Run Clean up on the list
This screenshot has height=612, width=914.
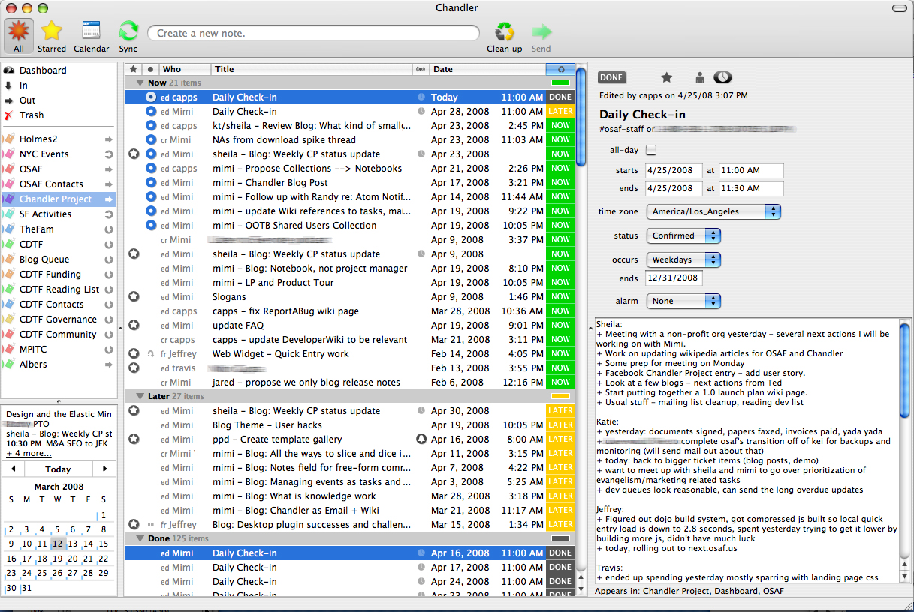click(505, 35)
